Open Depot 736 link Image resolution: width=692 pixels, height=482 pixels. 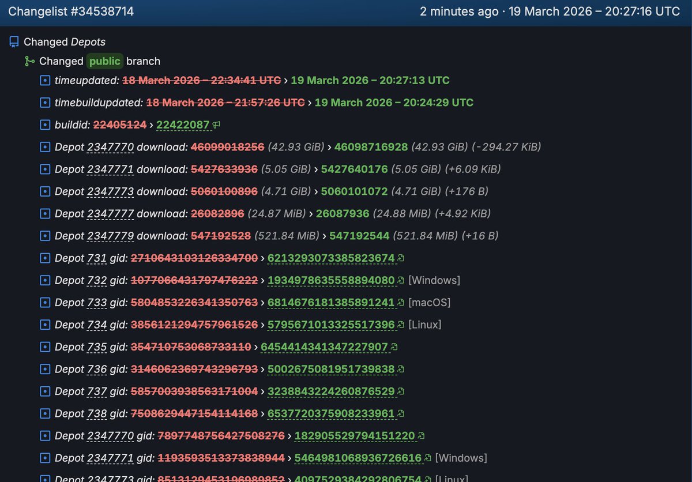(97, 369)
